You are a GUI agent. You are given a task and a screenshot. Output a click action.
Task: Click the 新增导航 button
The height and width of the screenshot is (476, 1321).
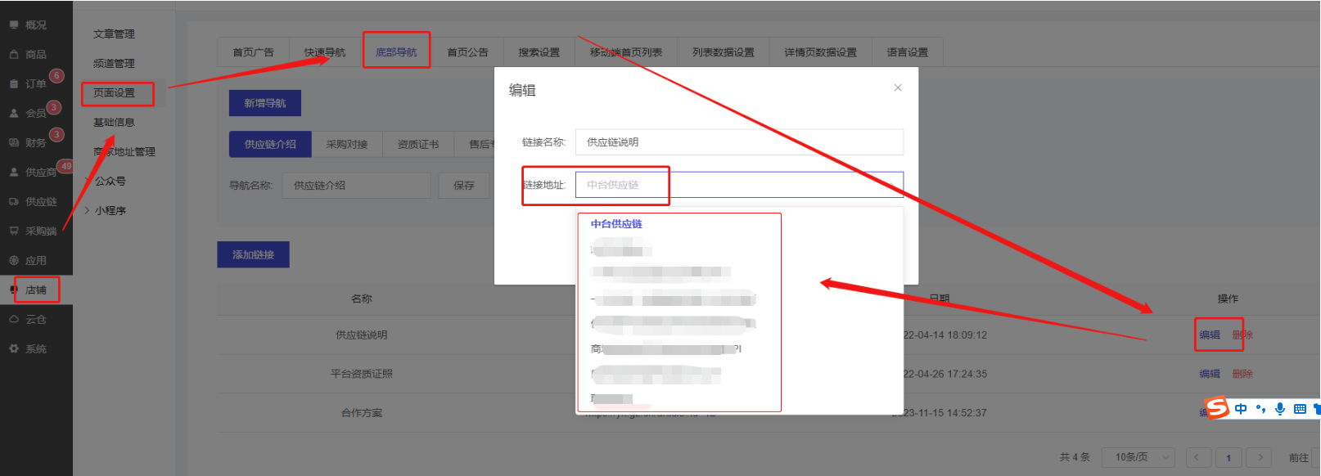click(x=264, y=103)
